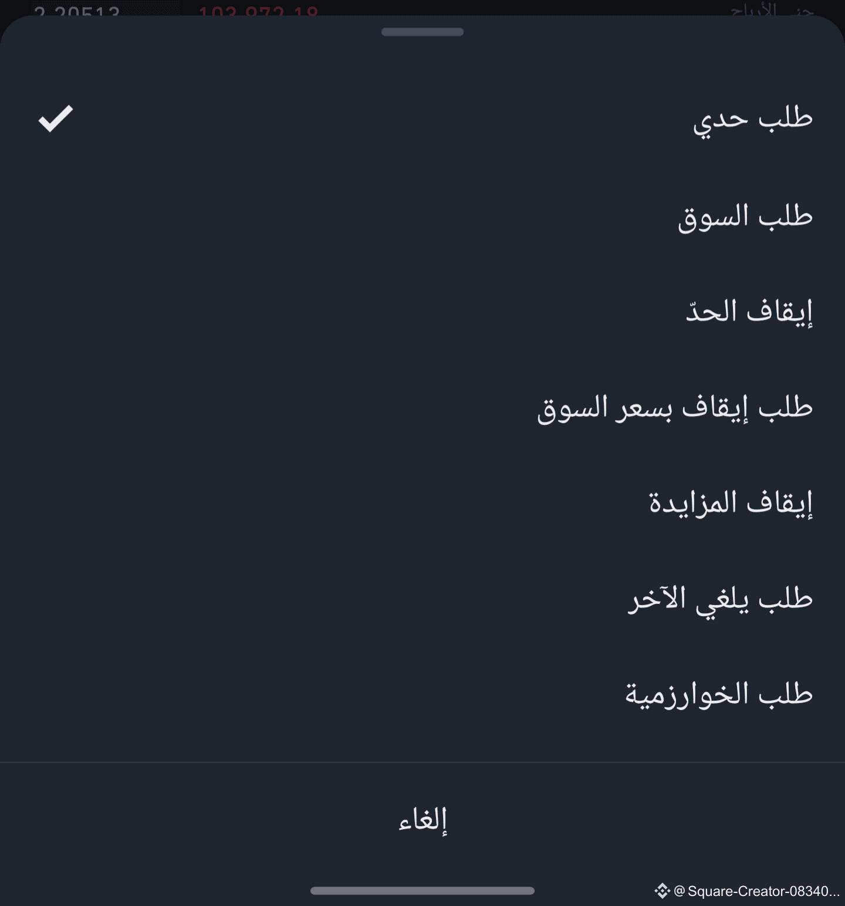Tap the bottom sheet grab handle
This screenshot has width=845, height=906.
(x=422, y=32)
